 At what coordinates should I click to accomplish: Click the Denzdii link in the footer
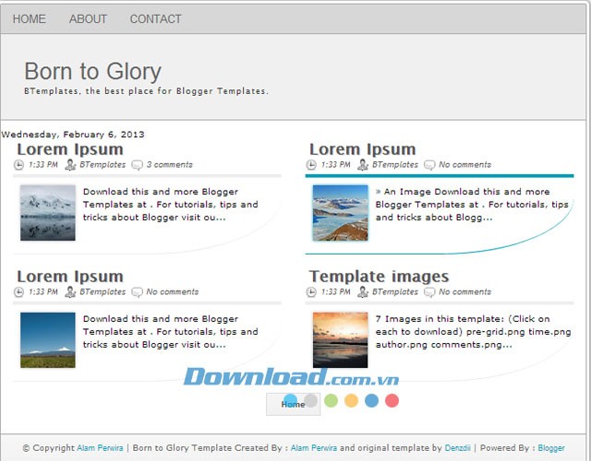click(457, 448)
